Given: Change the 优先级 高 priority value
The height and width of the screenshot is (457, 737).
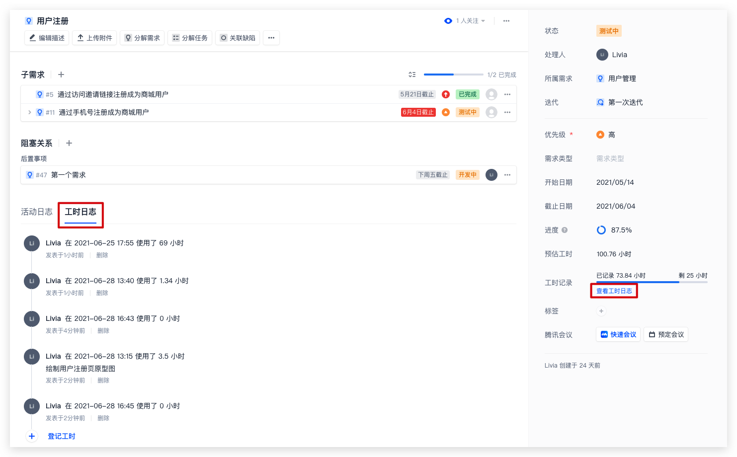Looking at the screenshot, I should pyautogui.click(x=606, y=135).
